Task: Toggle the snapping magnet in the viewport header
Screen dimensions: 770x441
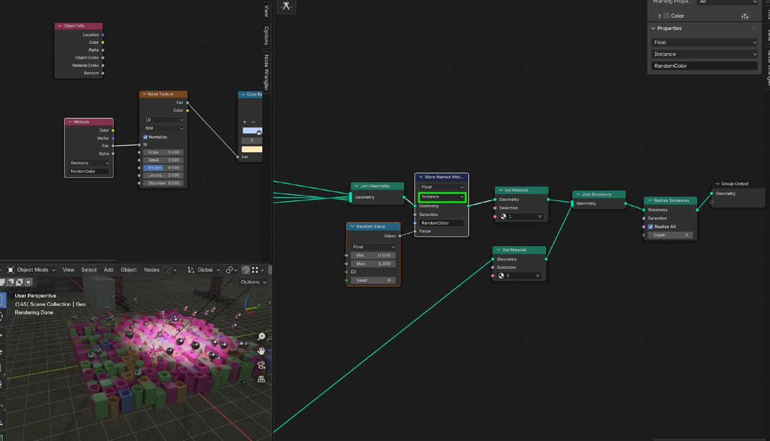Action: click(245, 270)
